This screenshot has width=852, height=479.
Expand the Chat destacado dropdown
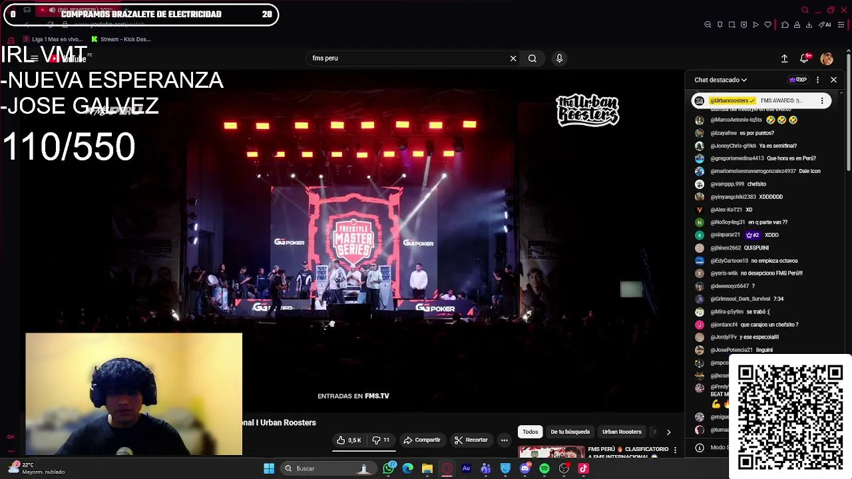click(720, 80)
